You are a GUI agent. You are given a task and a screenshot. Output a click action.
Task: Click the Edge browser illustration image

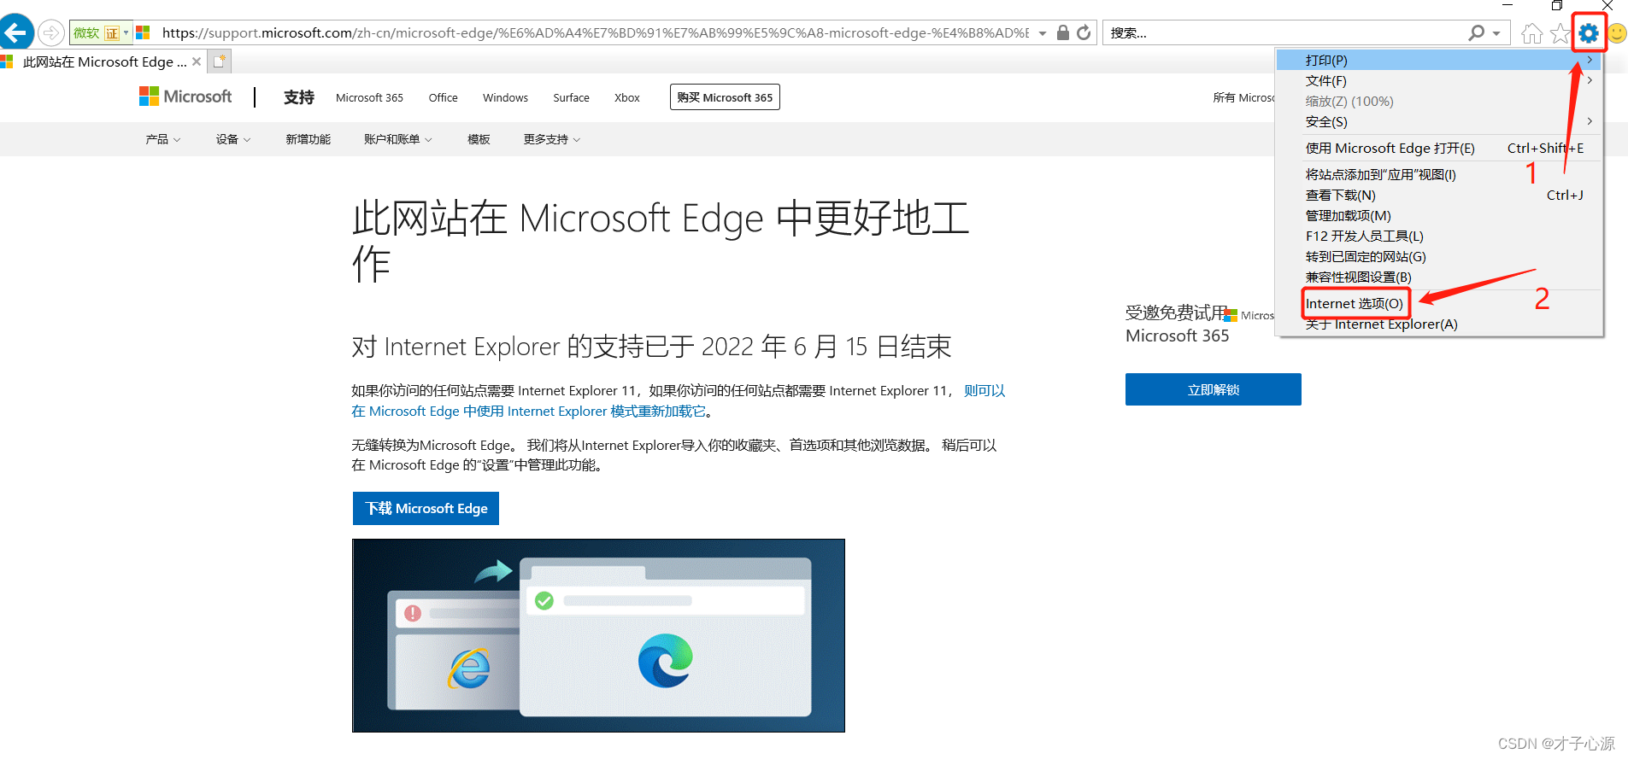(598, 635)
